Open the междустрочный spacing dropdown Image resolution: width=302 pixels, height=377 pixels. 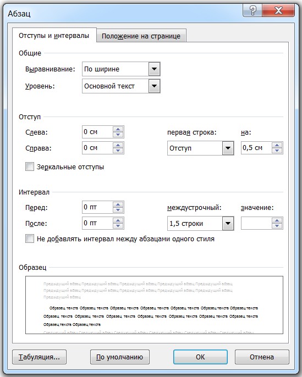tap(228, 224)
